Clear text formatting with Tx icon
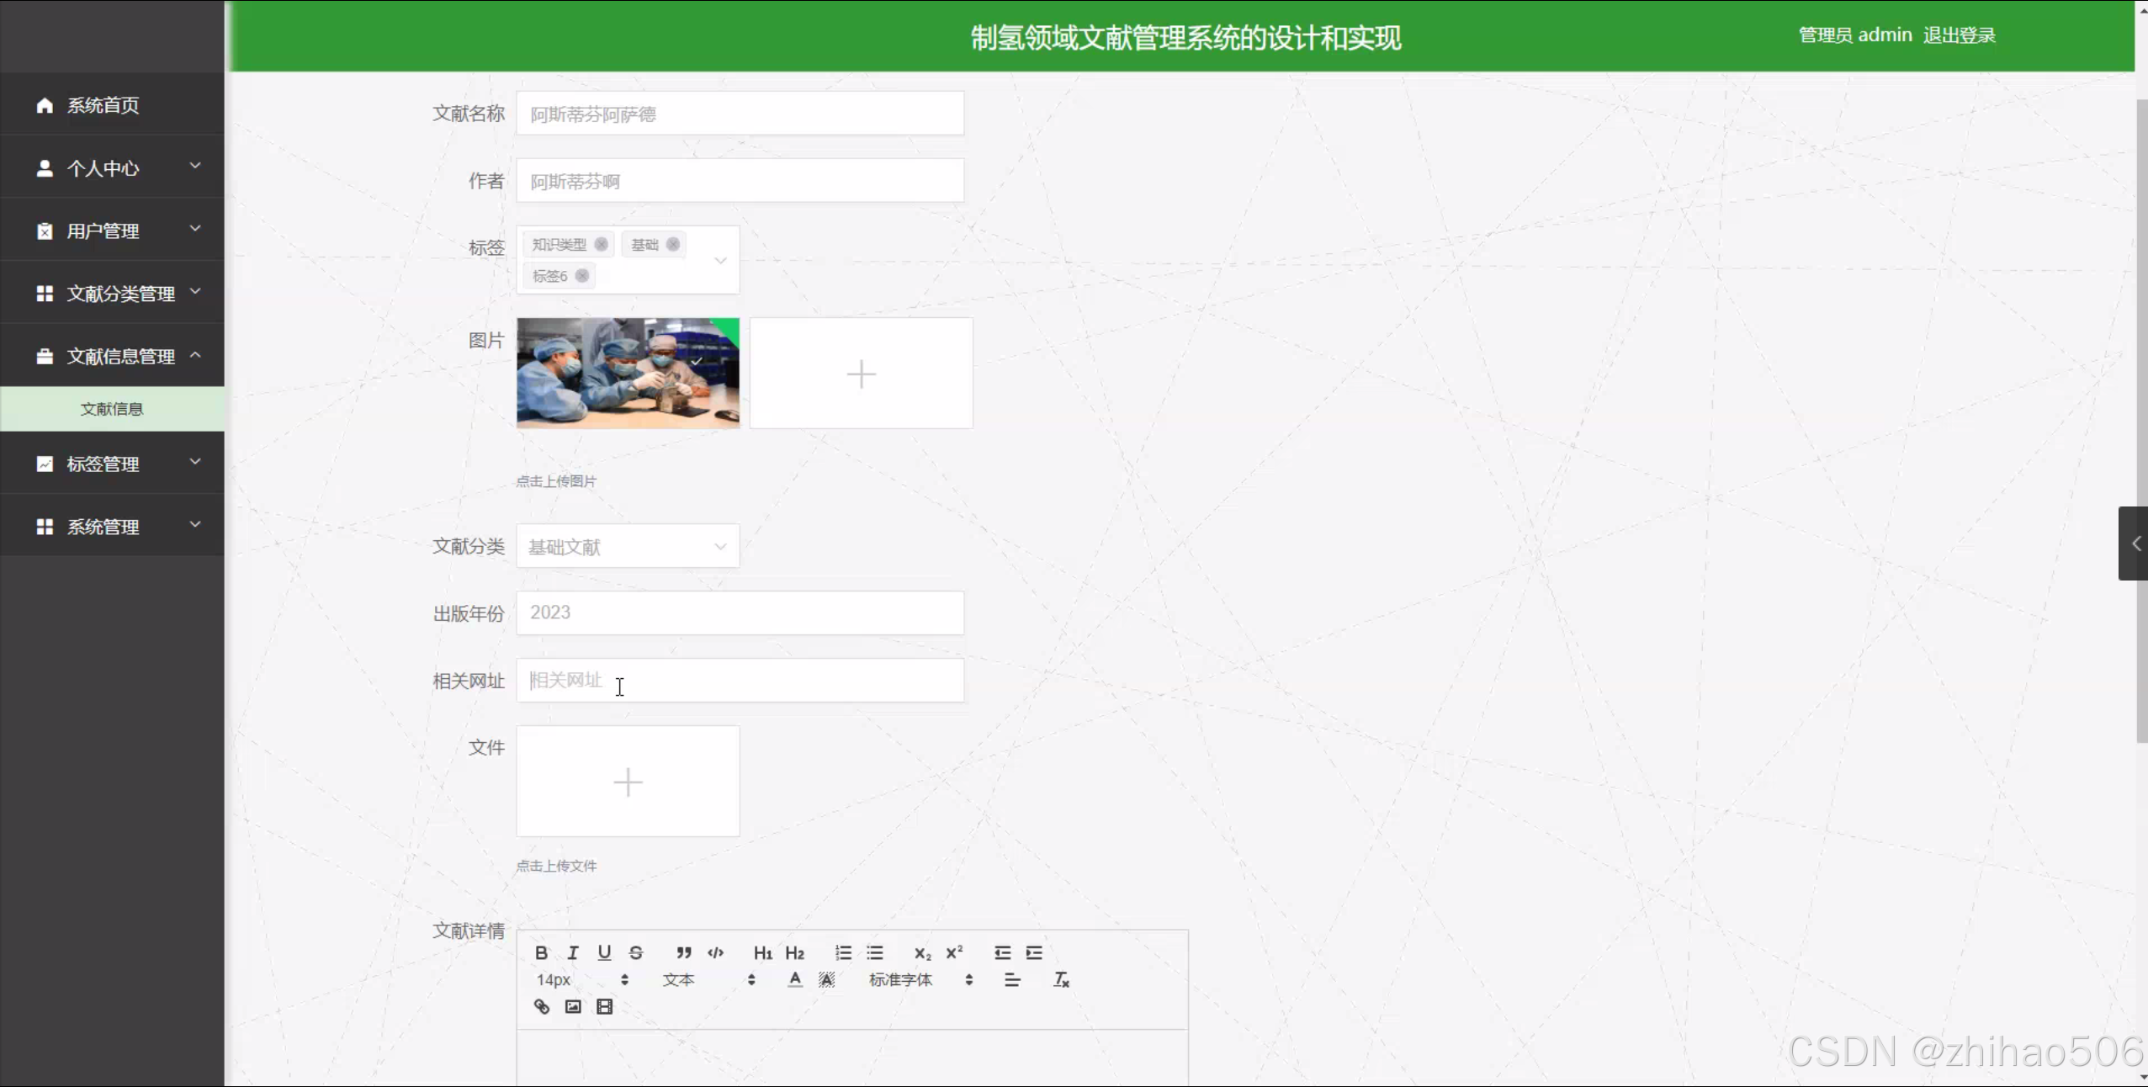Image resolution: width=2148 pixels, height=1087 pixels. 1061,979
